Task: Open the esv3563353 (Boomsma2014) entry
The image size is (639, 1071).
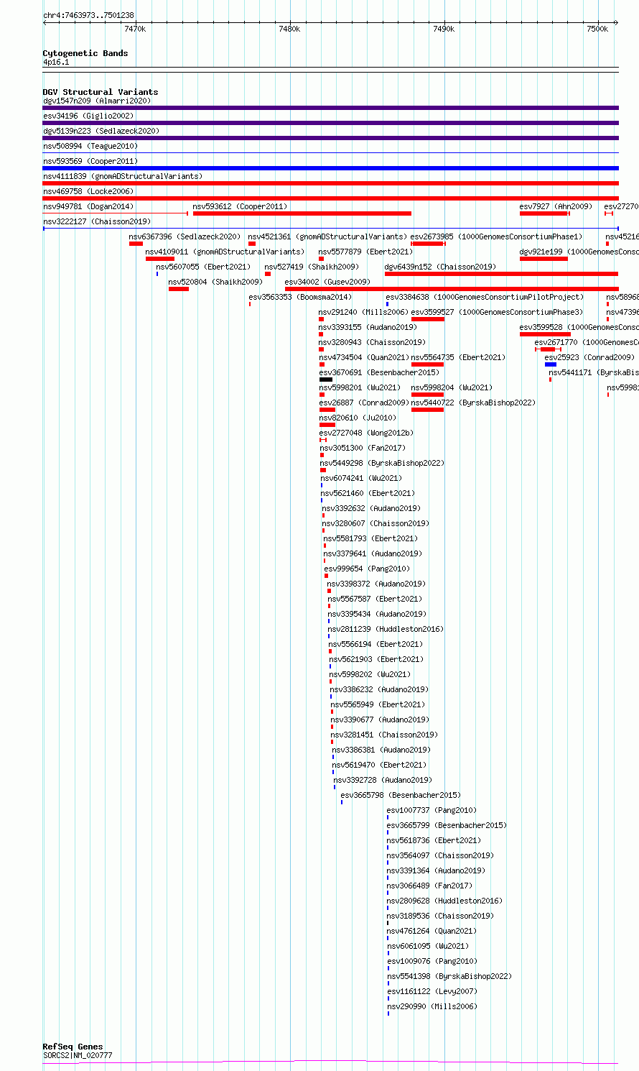Action: [x=300, y=297]
